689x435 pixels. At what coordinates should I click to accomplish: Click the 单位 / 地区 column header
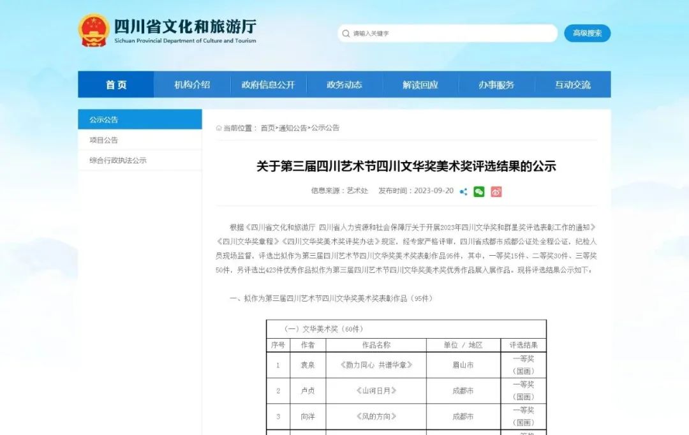pyautogui.click(x=463, y=345)
